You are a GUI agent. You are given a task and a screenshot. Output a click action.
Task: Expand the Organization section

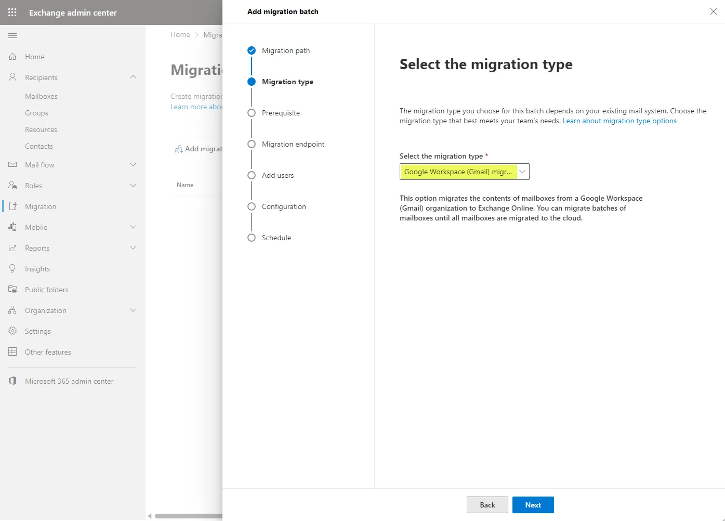coord(134,310)
